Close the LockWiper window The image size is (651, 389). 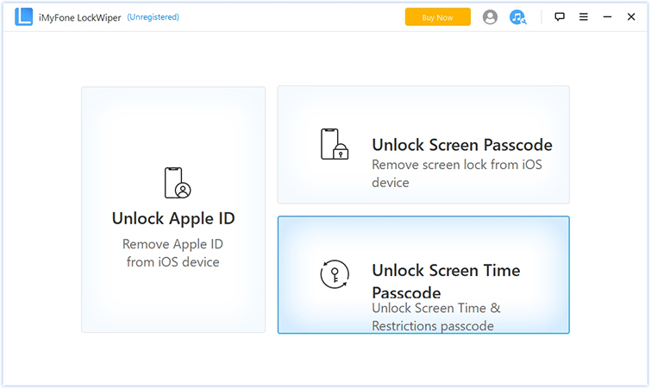pos(631,16)
